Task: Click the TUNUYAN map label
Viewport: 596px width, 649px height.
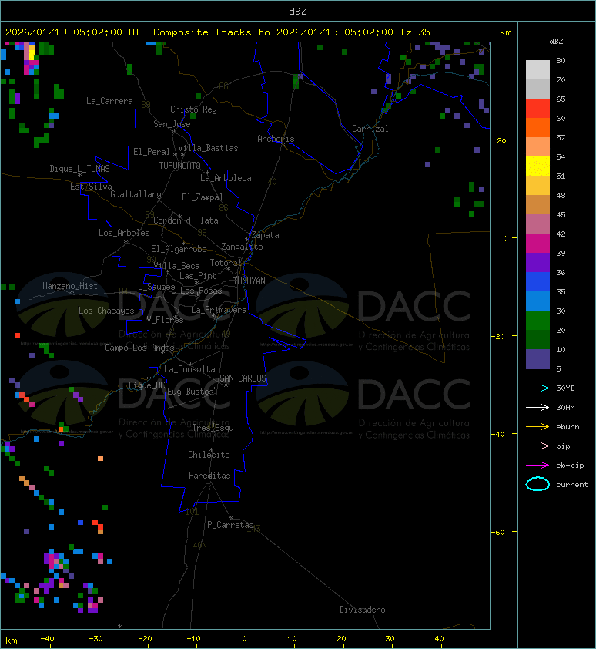Action: click(x=249, y=281)
